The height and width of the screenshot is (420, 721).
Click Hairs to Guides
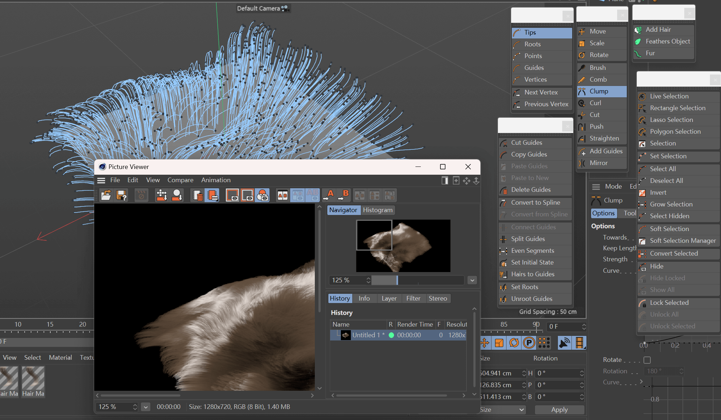535,274
